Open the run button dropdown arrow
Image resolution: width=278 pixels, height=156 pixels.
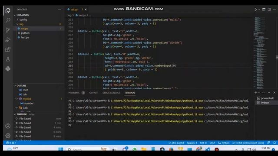pyautogui.click(x=259, y=10)
